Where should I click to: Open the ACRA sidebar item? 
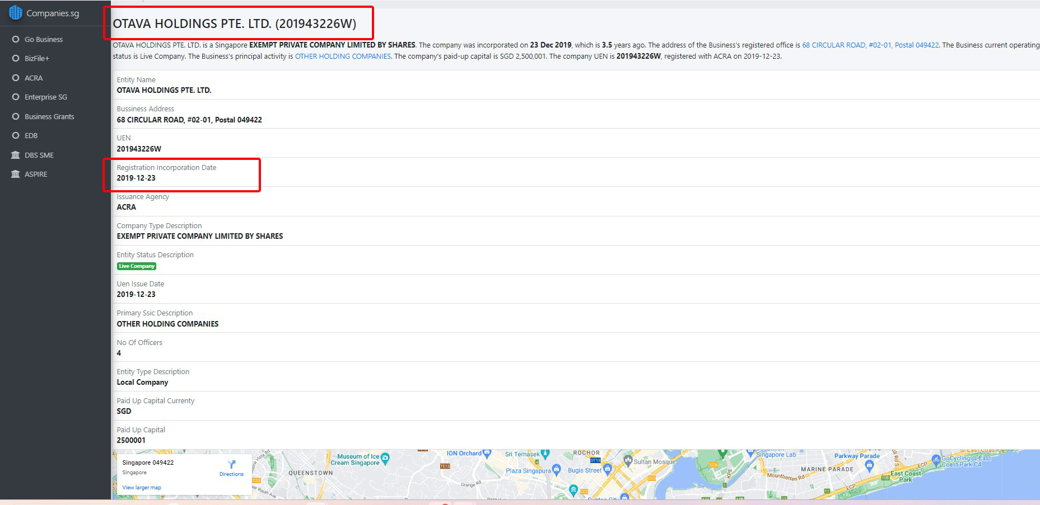tap(34, 78)
